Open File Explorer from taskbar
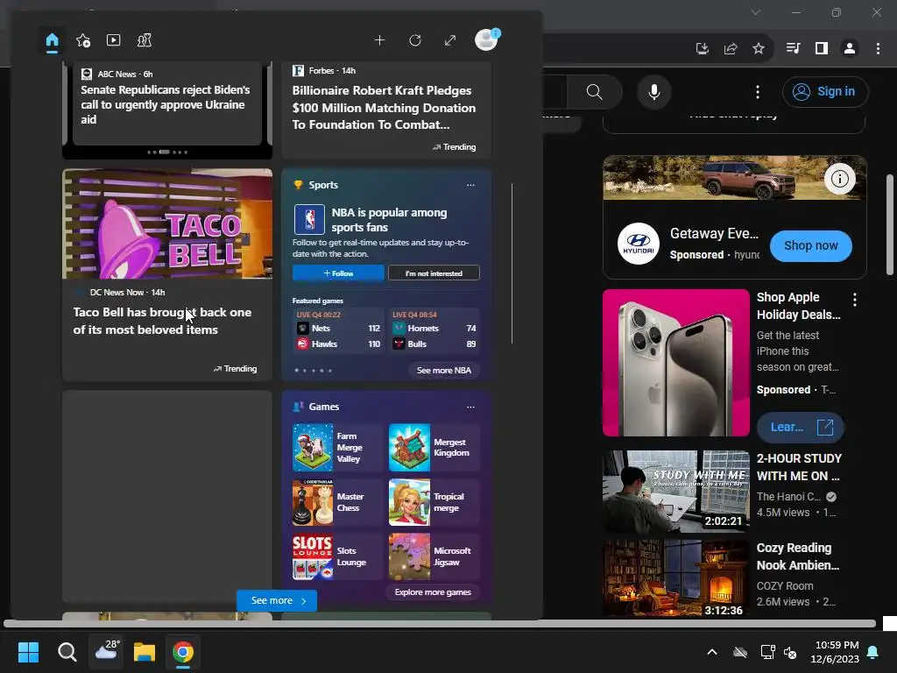The image size is (897, 673). click(145, 652)
